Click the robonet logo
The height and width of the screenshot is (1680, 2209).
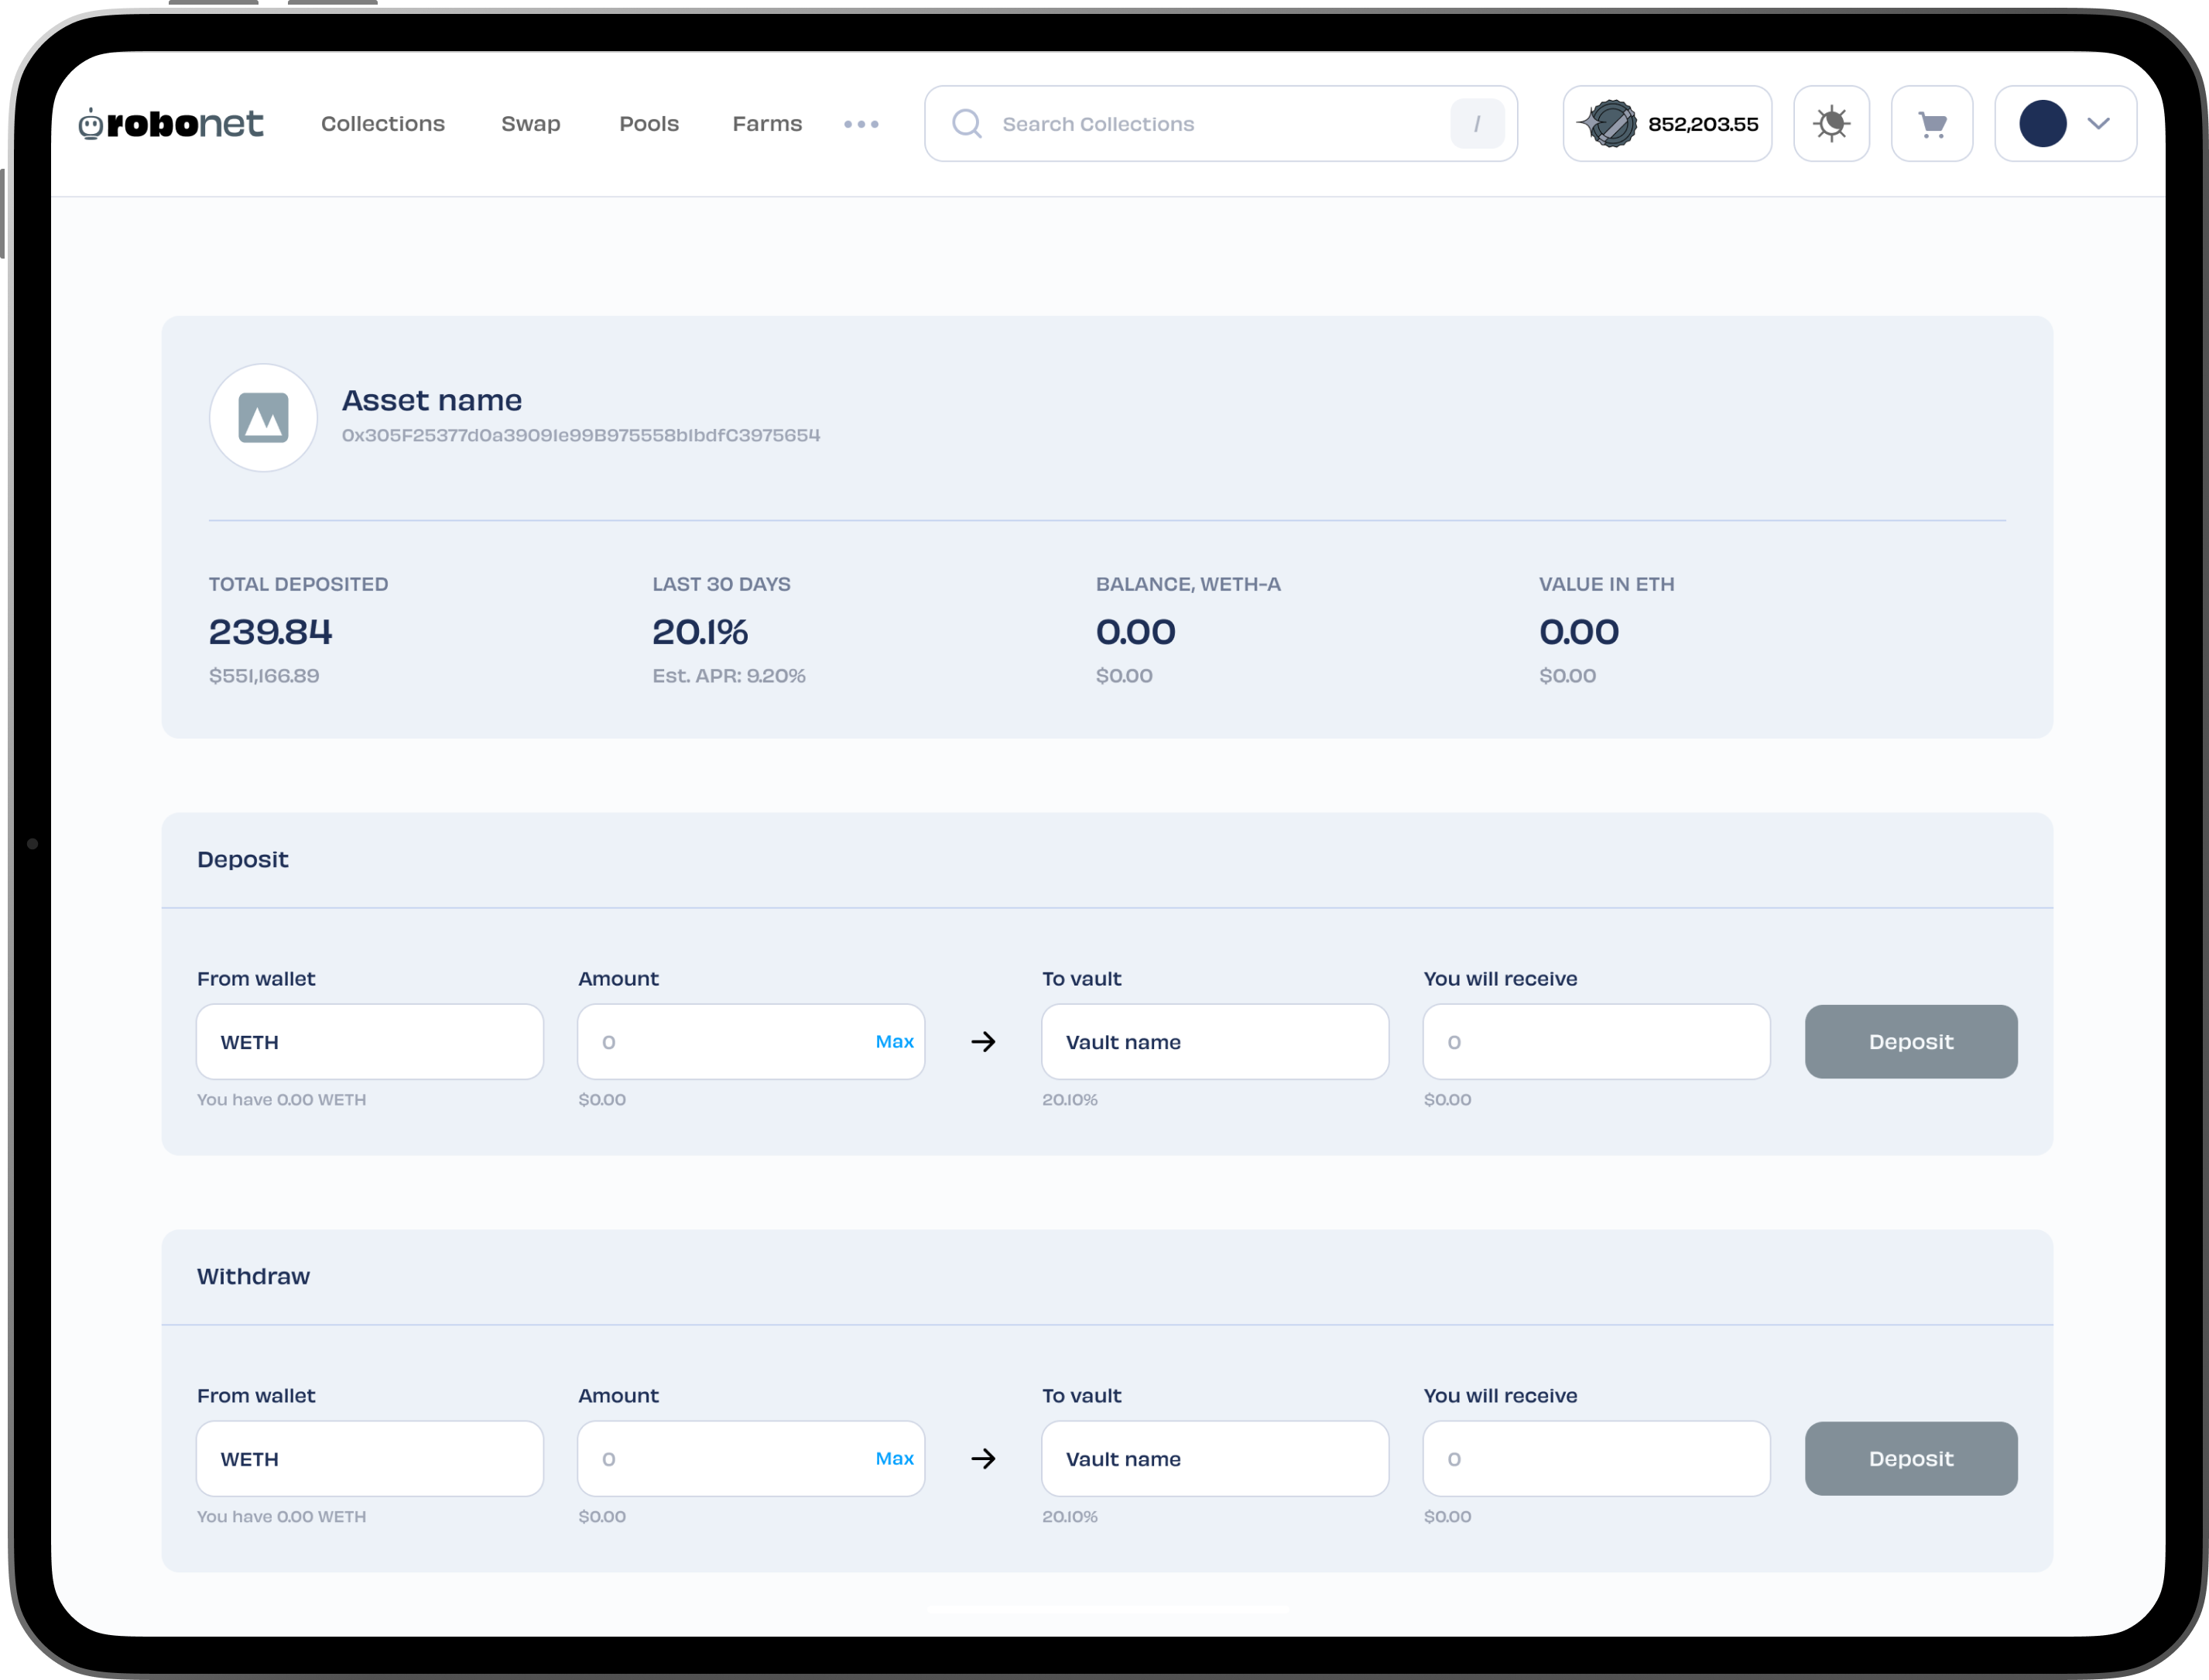point(171,124)
